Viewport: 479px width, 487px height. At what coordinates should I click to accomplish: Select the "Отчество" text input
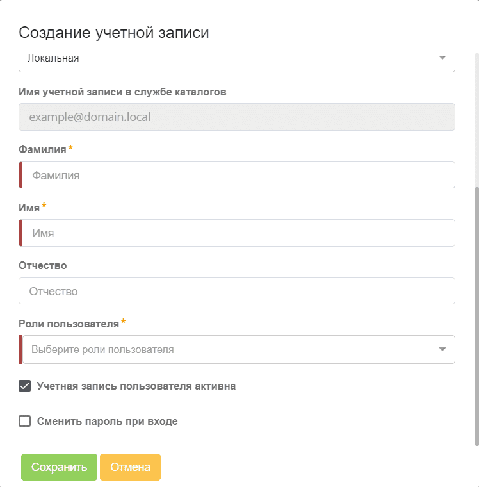(x=237, y=291)
